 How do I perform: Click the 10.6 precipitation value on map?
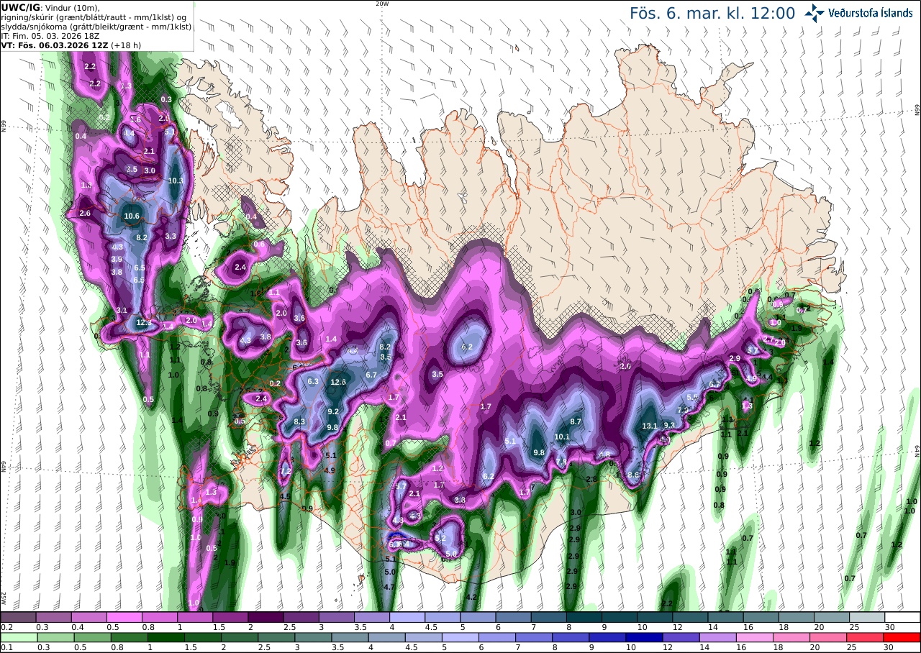(x=132, y=216)
